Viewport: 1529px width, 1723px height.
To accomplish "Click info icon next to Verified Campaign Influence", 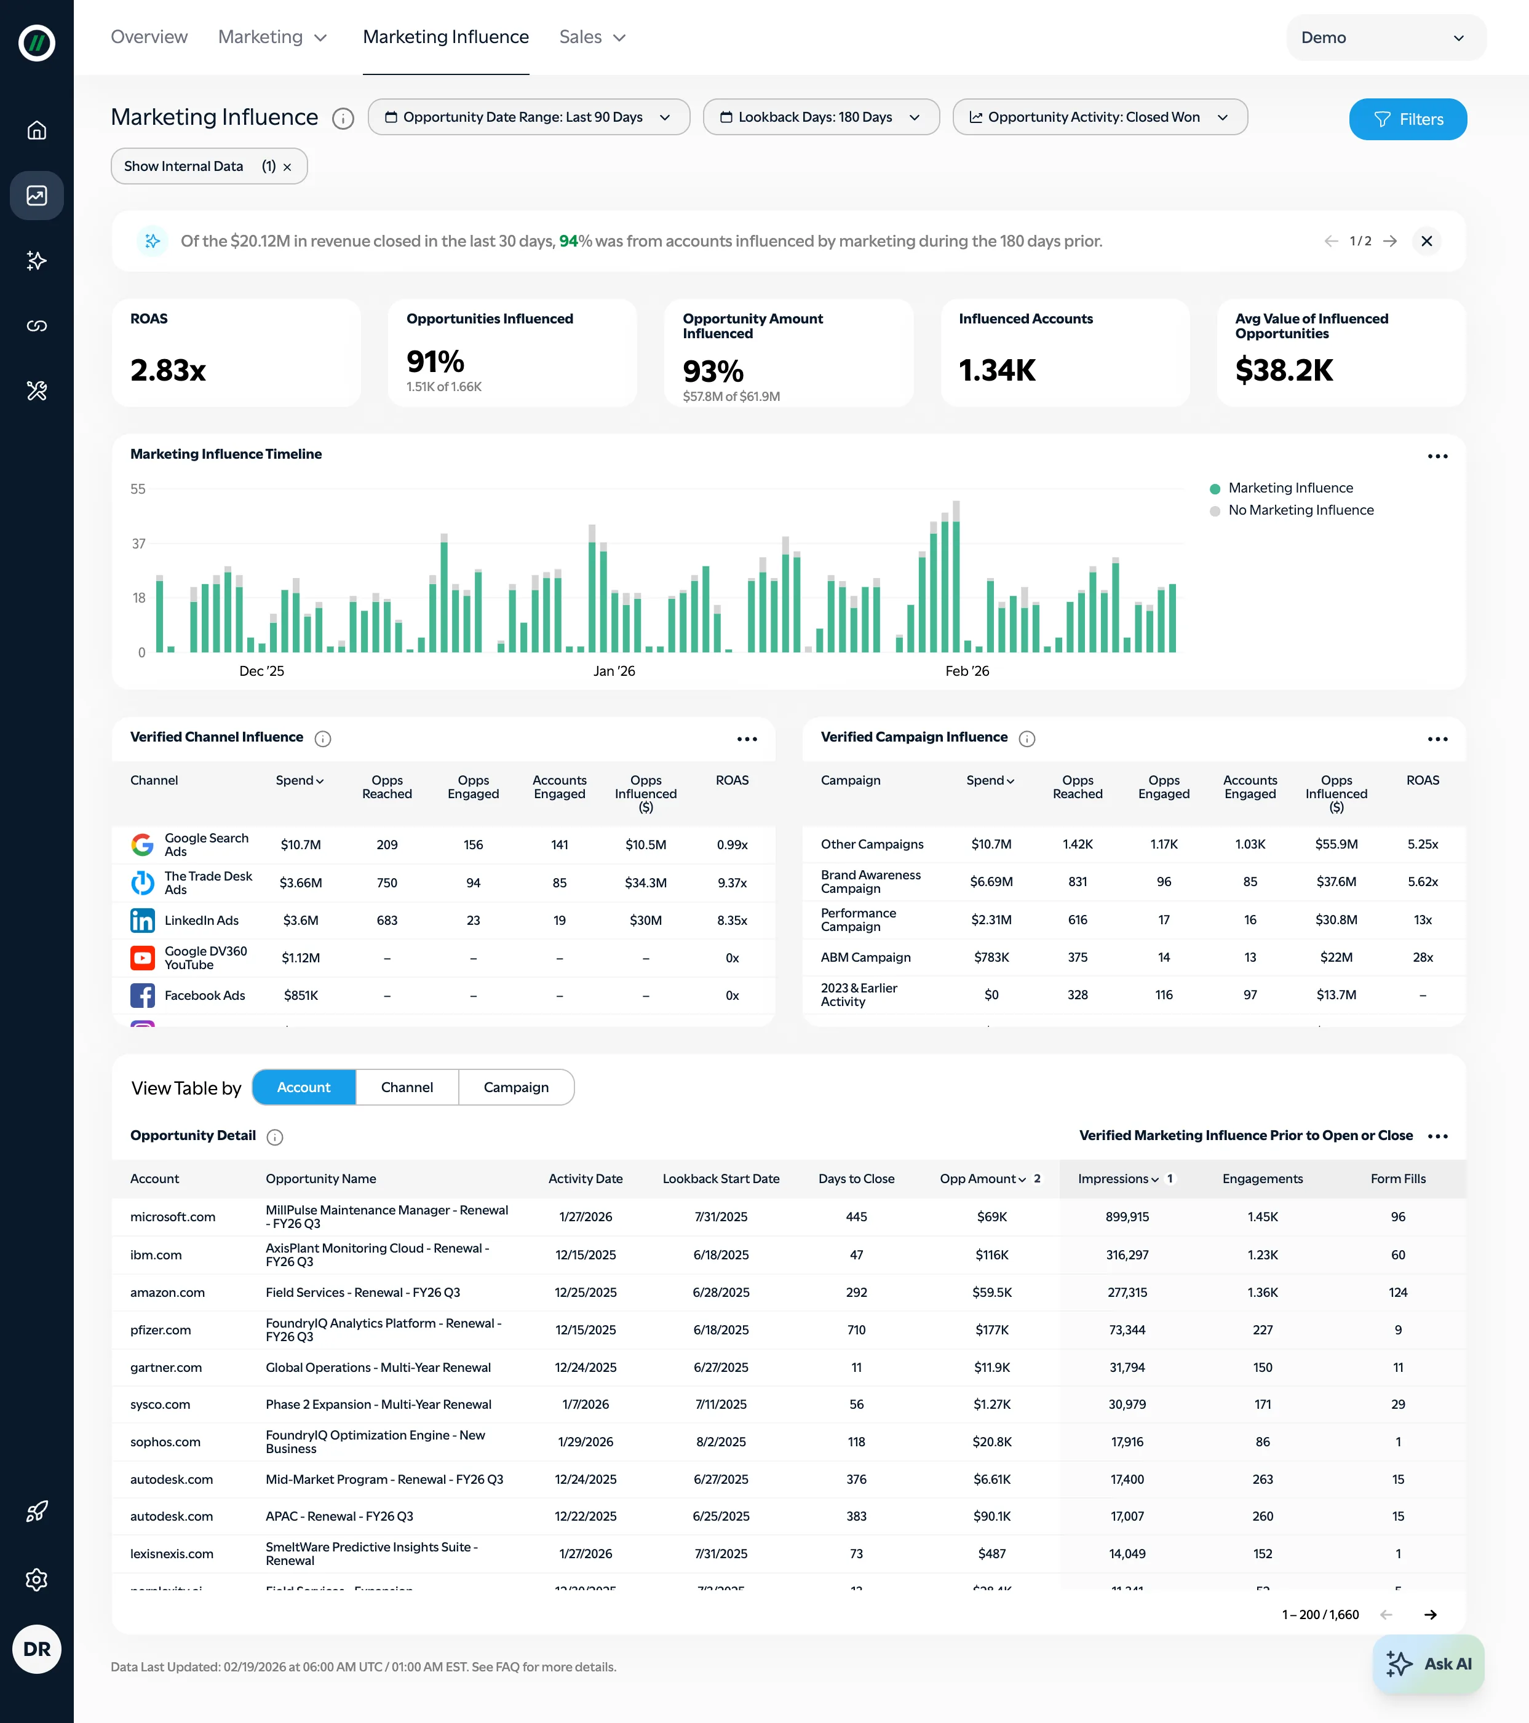I will [x=1027, y=739].
